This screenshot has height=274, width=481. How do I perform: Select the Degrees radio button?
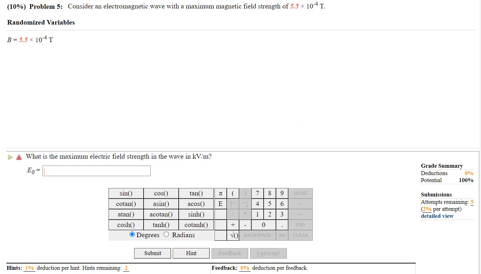coord(132,235)
